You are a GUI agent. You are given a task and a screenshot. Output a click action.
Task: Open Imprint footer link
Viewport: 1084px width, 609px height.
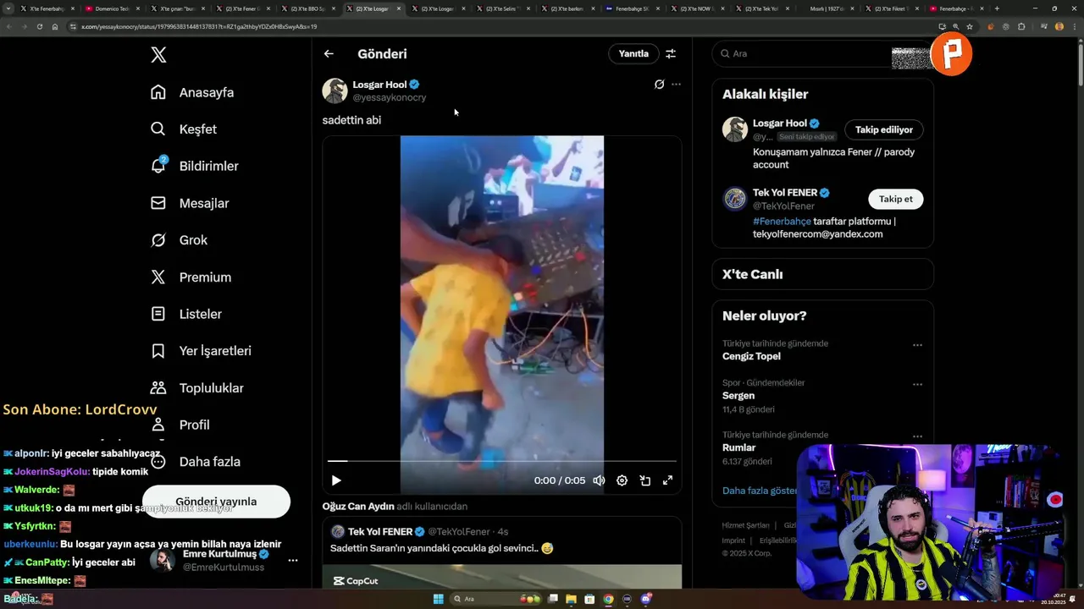coord(733,540)
